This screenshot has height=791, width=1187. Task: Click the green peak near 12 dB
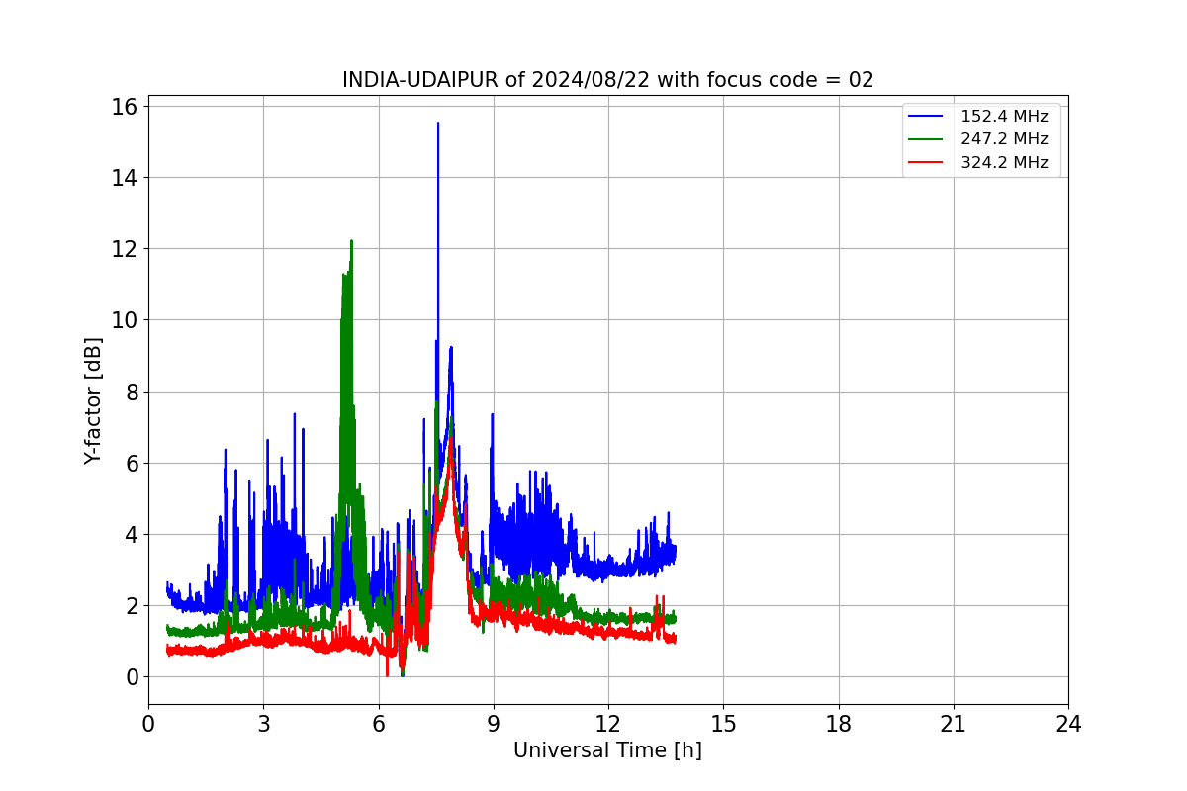(x=351, y=242)
